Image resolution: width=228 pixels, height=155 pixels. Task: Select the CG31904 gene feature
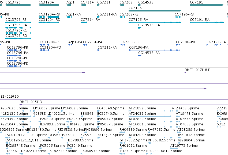click(x=48, y=5)
